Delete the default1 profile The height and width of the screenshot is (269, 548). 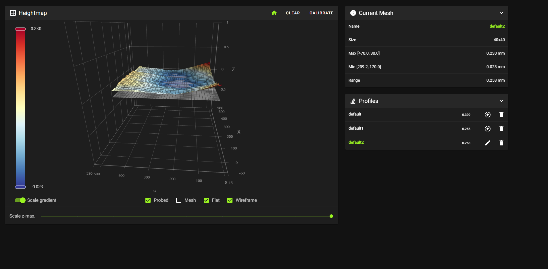click(x=501, y=129)
